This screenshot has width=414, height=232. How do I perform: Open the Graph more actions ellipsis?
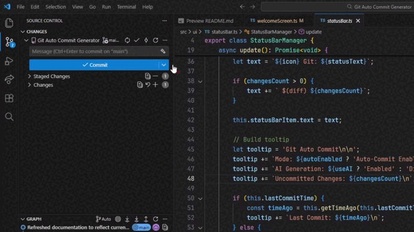165,219
